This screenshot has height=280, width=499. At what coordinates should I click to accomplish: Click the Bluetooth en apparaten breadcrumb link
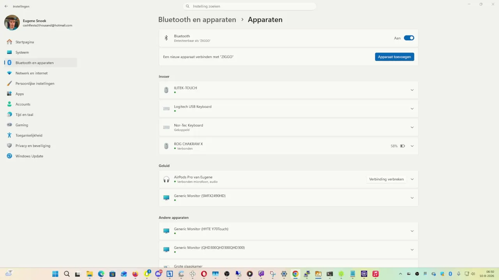pyautogui.click(x=197, y=19)
